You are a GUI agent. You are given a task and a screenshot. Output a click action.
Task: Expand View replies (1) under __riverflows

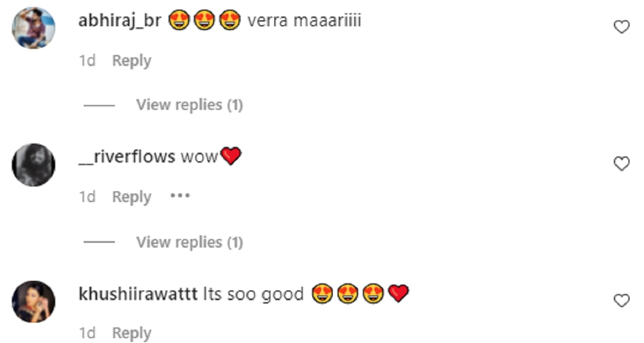pos(189,242)
